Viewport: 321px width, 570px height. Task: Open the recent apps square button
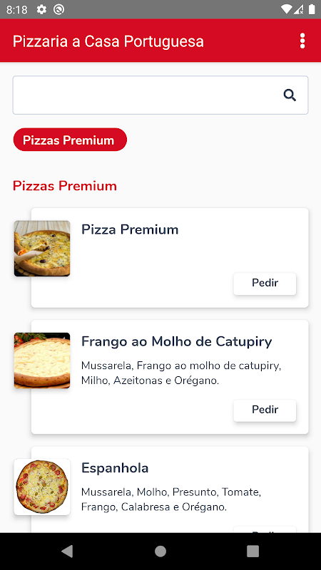click(x=253, y=551)
